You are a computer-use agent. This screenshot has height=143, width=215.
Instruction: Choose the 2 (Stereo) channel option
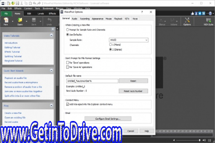click(x=110, y=49)
